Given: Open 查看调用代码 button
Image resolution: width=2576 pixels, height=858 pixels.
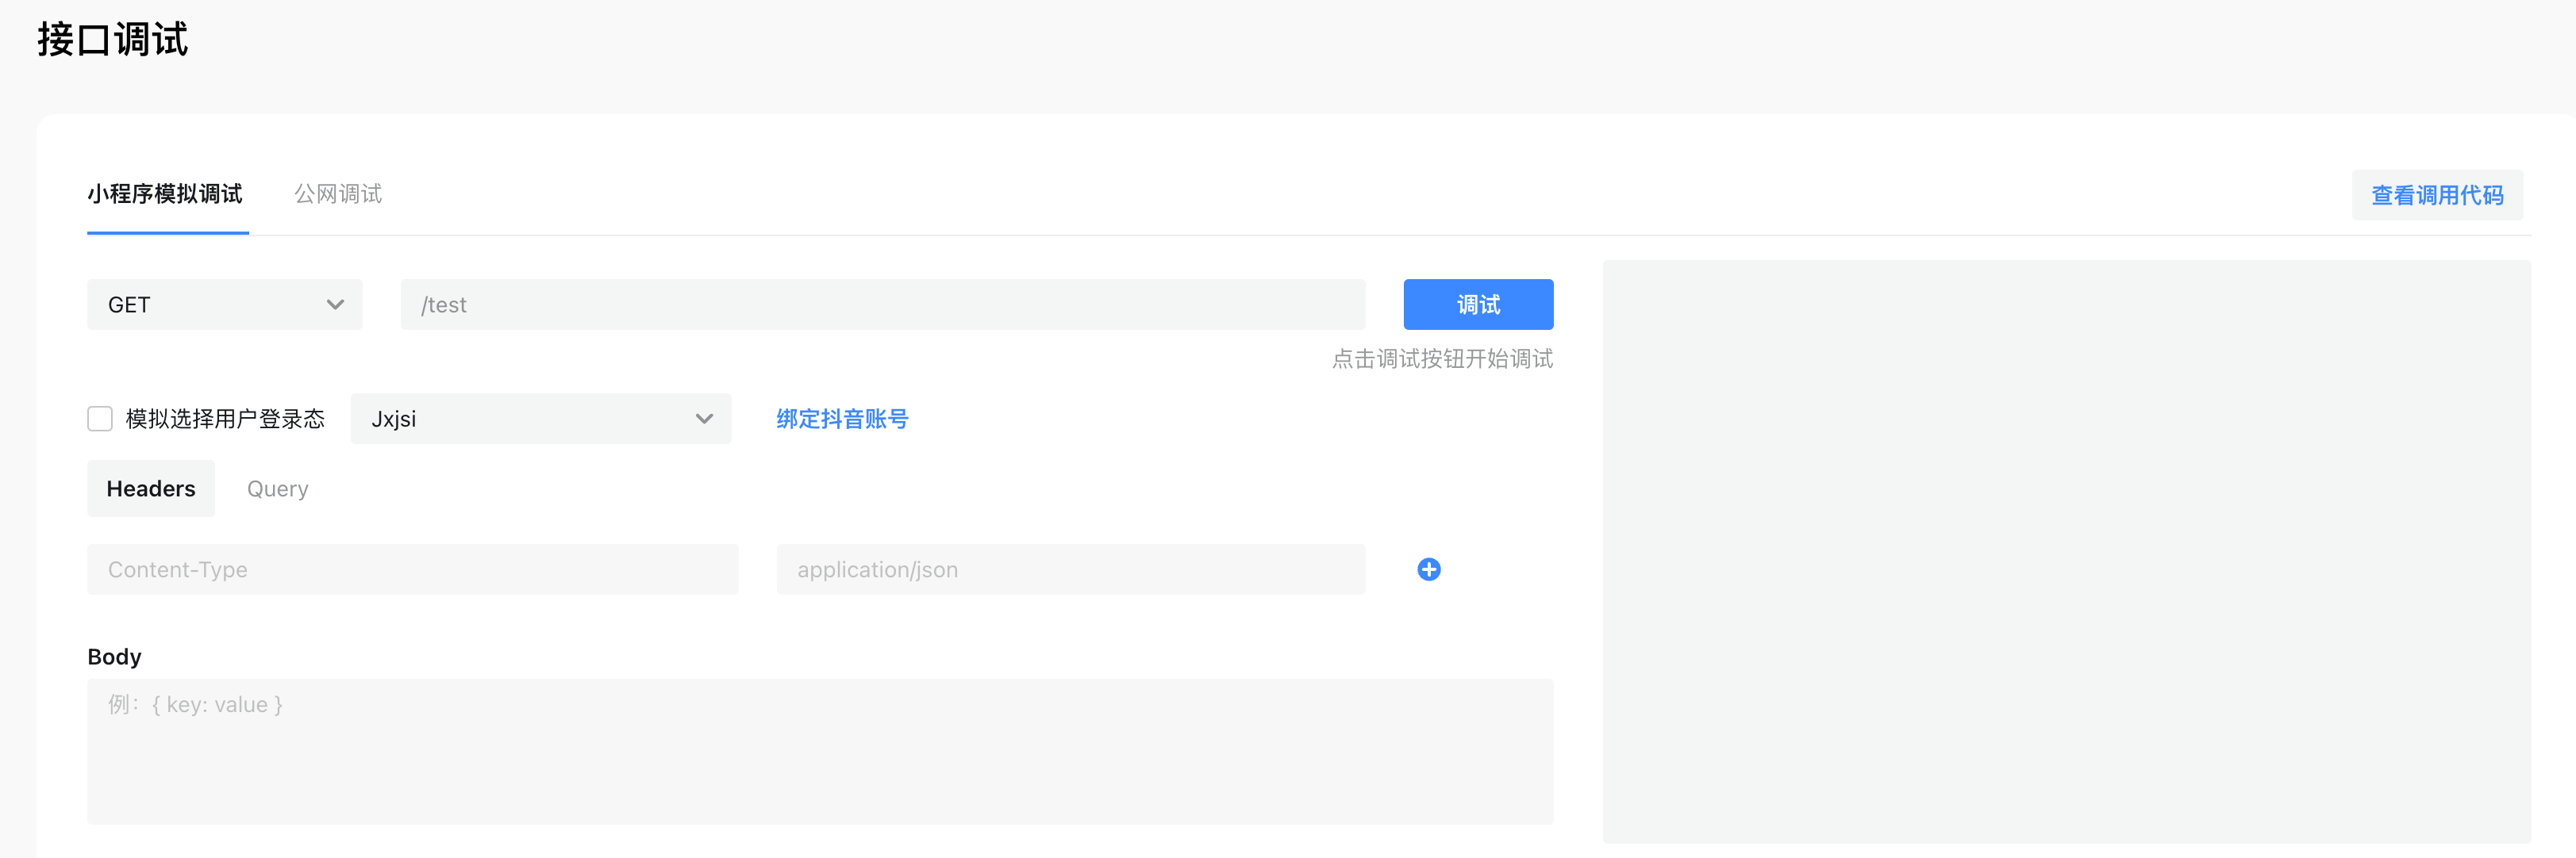Looking at the screenshot, I should (2437, 195).
